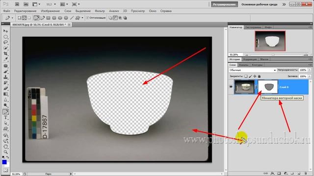
Task: Toggle Quick Mask mode at toolbox bottom
Action: click(5, 170)
